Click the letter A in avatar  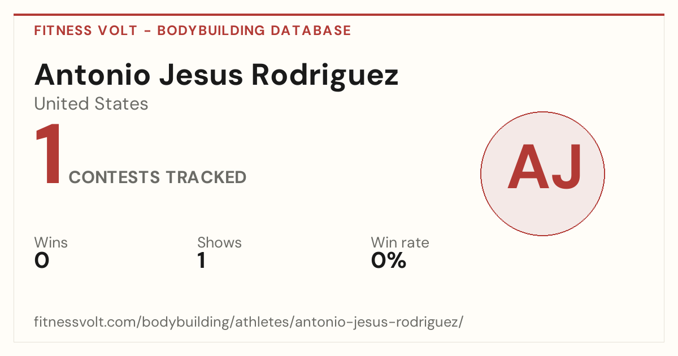526,167
